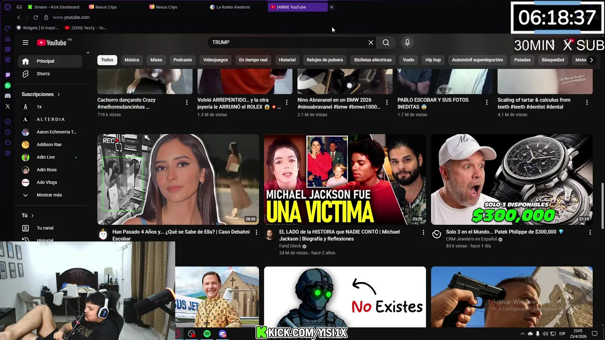Open the YezZy YouTube bookmark
The image size is (605, 340).
pos(86,28)
